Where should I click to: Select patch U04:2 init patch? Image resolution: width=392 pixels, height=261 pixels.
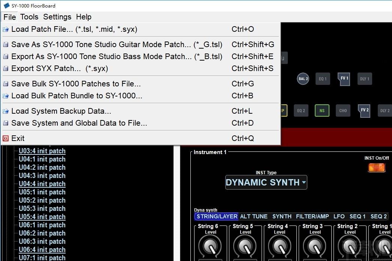click(x=42, y=168)
